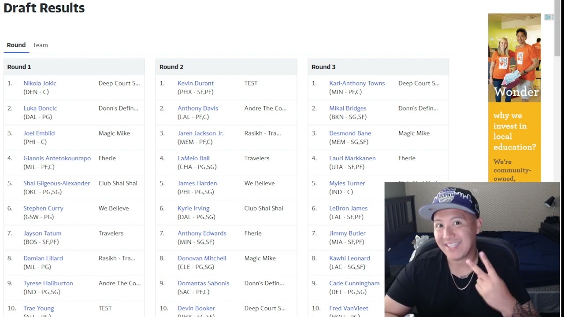Click Cade Cunningham link
The width and height of the screenshot is (564, 317).
pos(354,284)
